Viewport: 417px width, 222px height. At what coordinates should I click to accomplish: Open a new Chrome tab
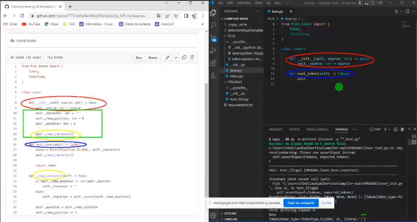click(x=70, y=7)
